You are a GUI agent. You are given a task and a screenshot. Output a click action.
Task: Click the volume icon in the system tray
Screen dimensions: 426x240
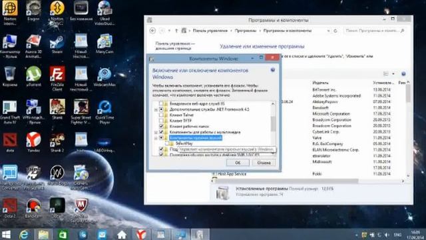coord(387,235)
